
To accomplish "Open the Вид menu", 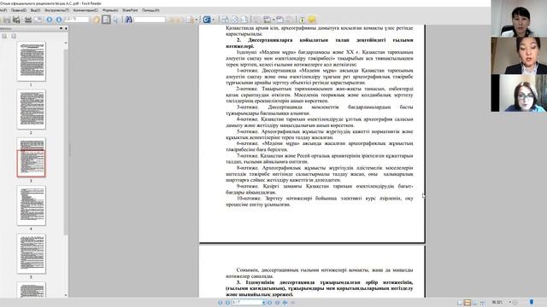I will pyautogui.click(x=35, y=10).
